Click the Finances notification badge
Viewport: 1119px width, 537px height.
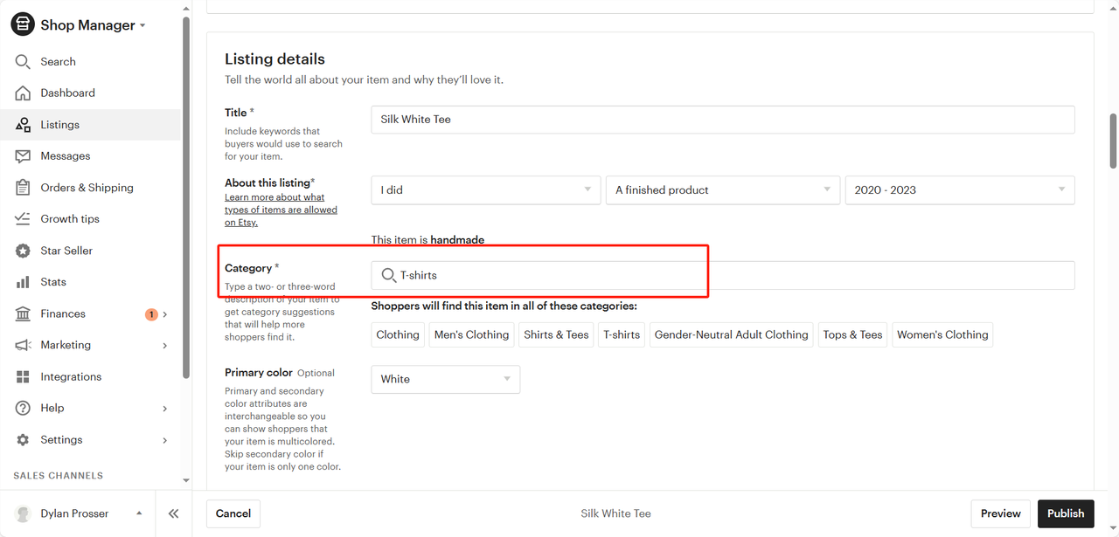[x=151, y=314]
